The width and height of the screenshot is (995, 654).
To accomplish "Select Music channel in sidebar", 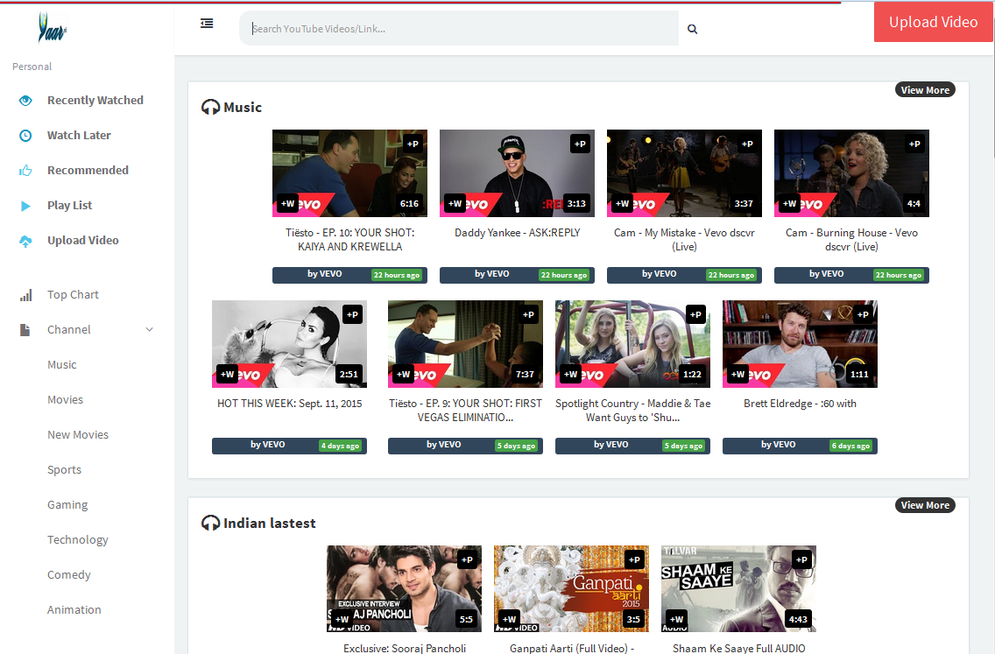I will click(61, 365).
